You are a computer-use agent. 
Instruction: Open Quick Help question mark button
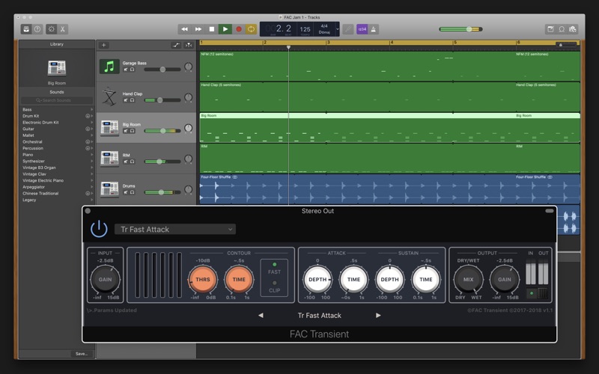coord(37,29)
